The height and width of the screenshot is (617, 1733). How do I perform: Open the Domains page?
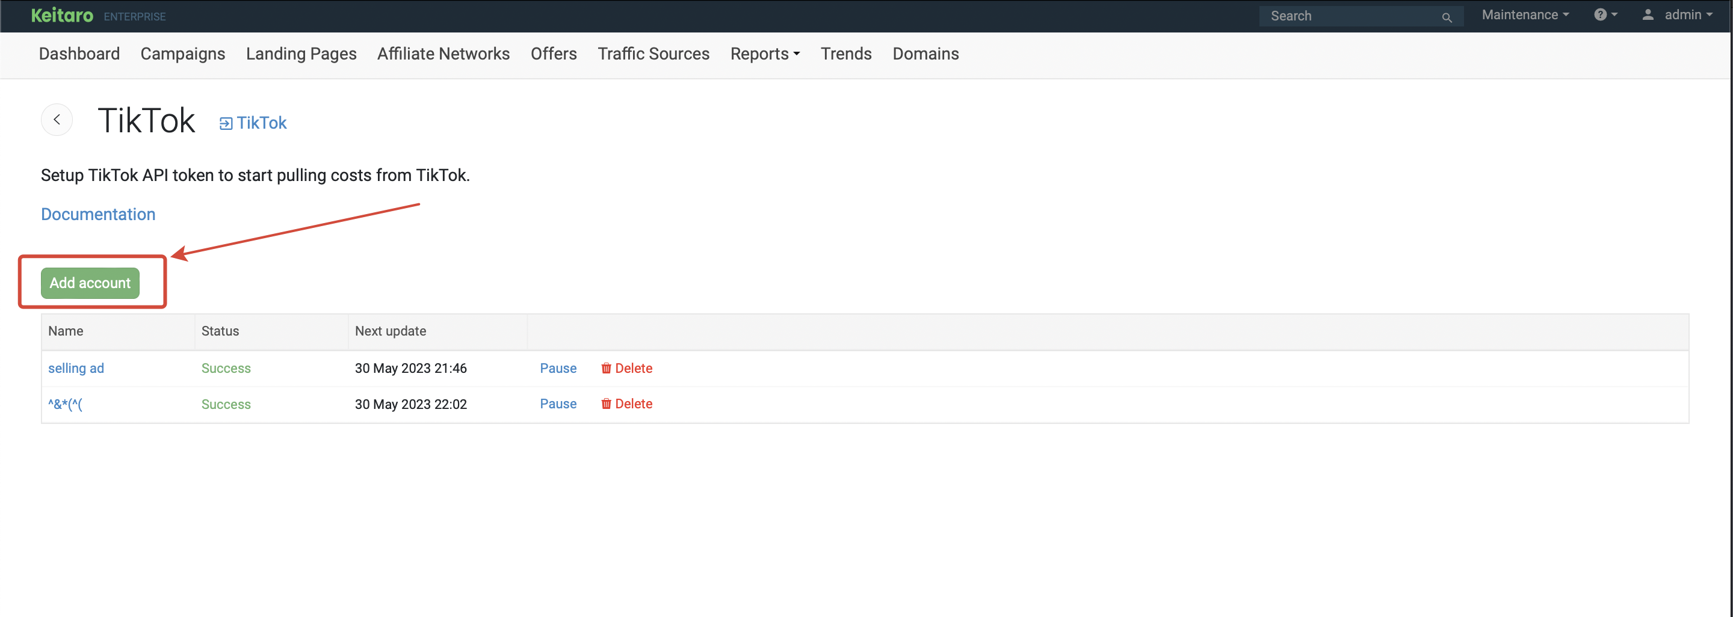pos(925,54)
